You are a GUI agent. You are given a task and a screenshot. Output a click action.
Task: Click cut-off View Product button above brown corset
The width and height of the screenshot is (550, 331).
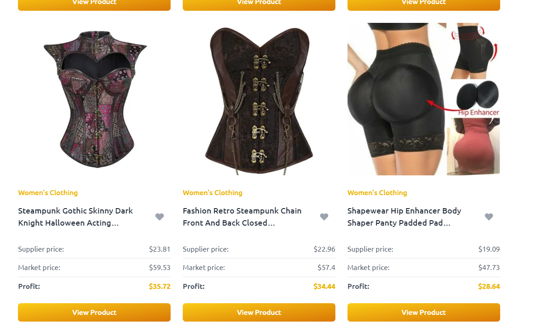[x=259, y=5]
